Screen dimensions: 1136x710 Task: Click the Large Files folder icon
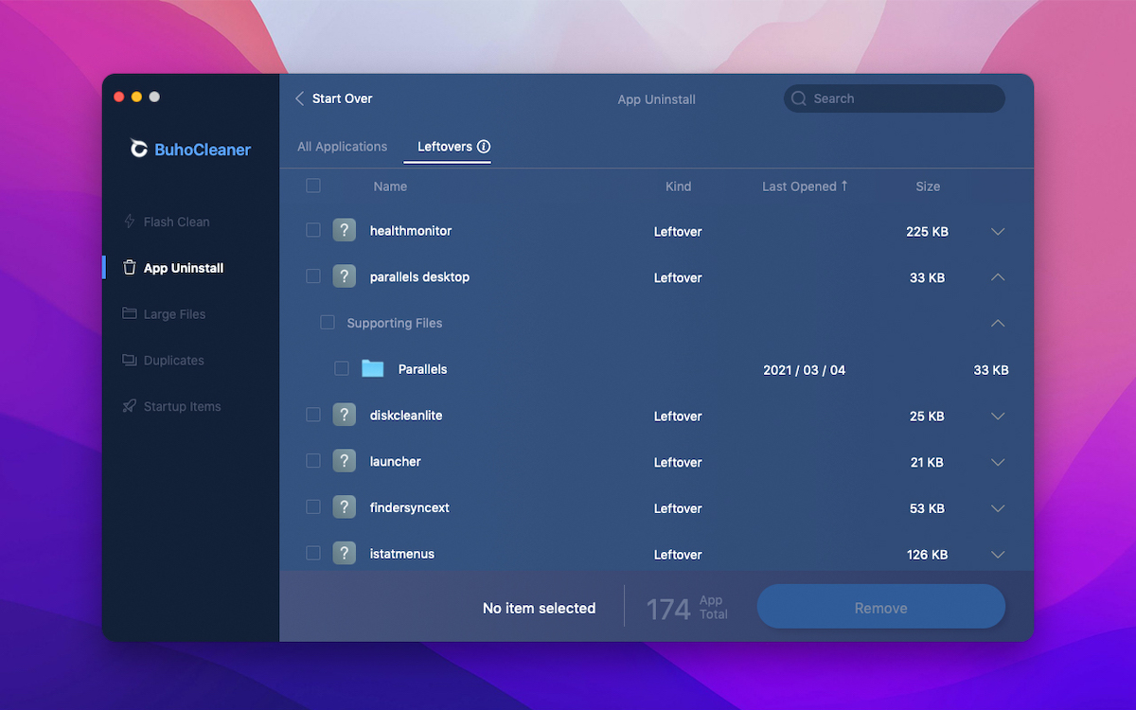[130, 313]
